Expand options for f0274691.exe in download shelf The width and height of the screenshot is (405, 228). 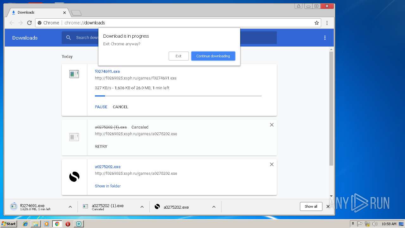point(70,207)
